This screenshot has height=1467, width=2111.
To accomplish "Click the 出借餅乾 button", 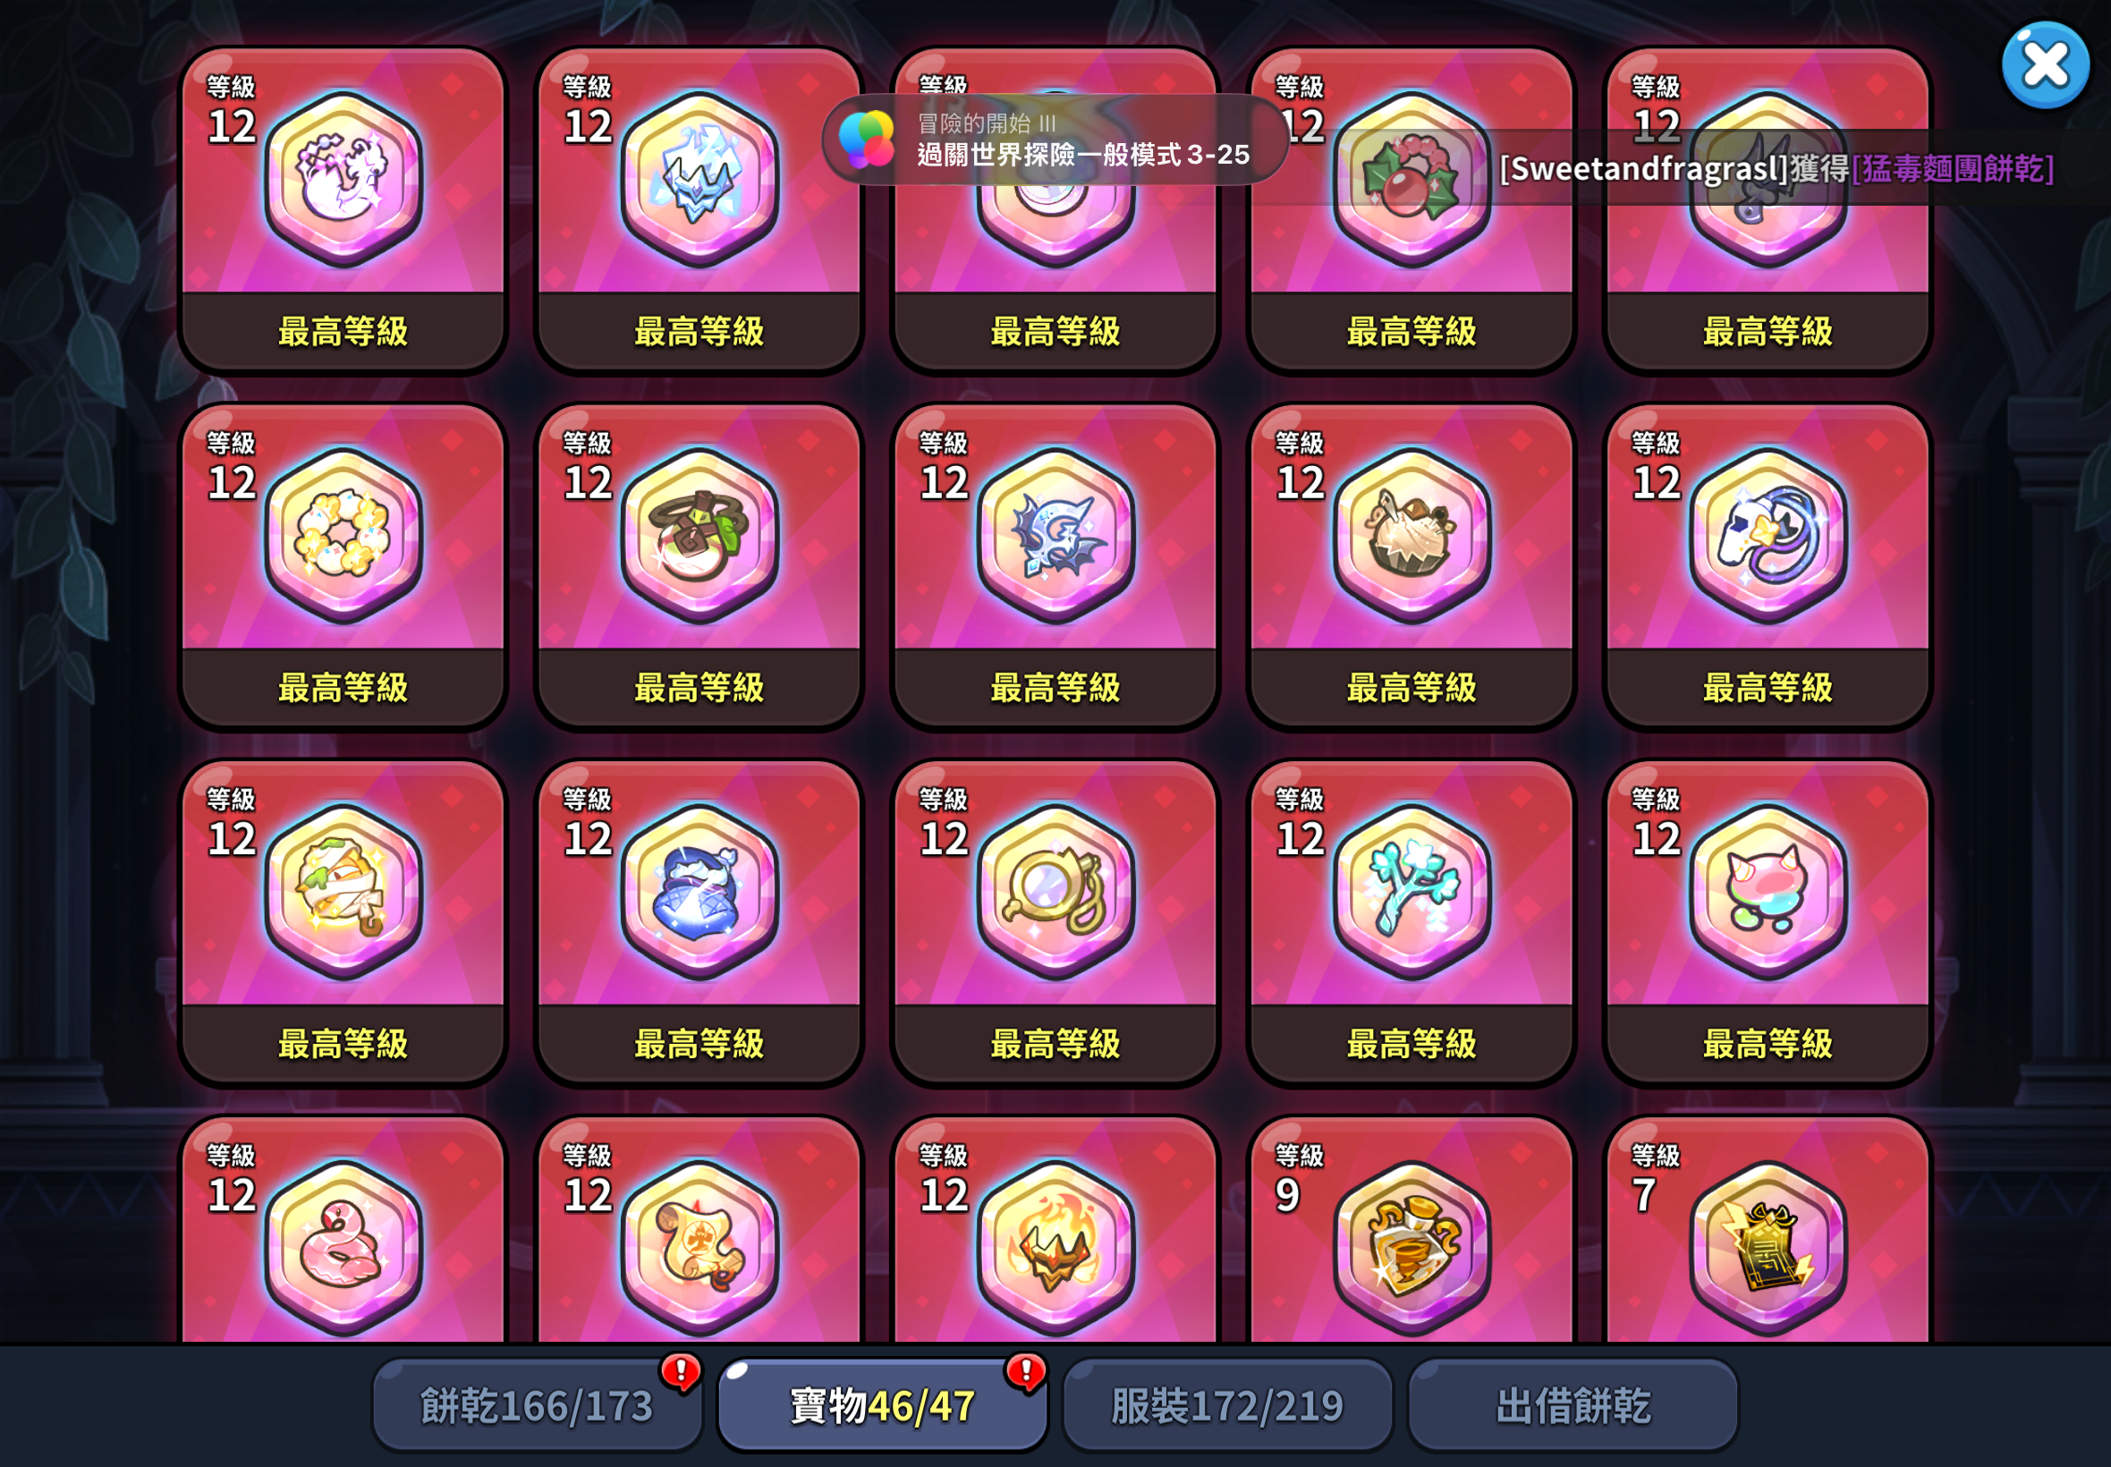I will pos(1573,1404).
